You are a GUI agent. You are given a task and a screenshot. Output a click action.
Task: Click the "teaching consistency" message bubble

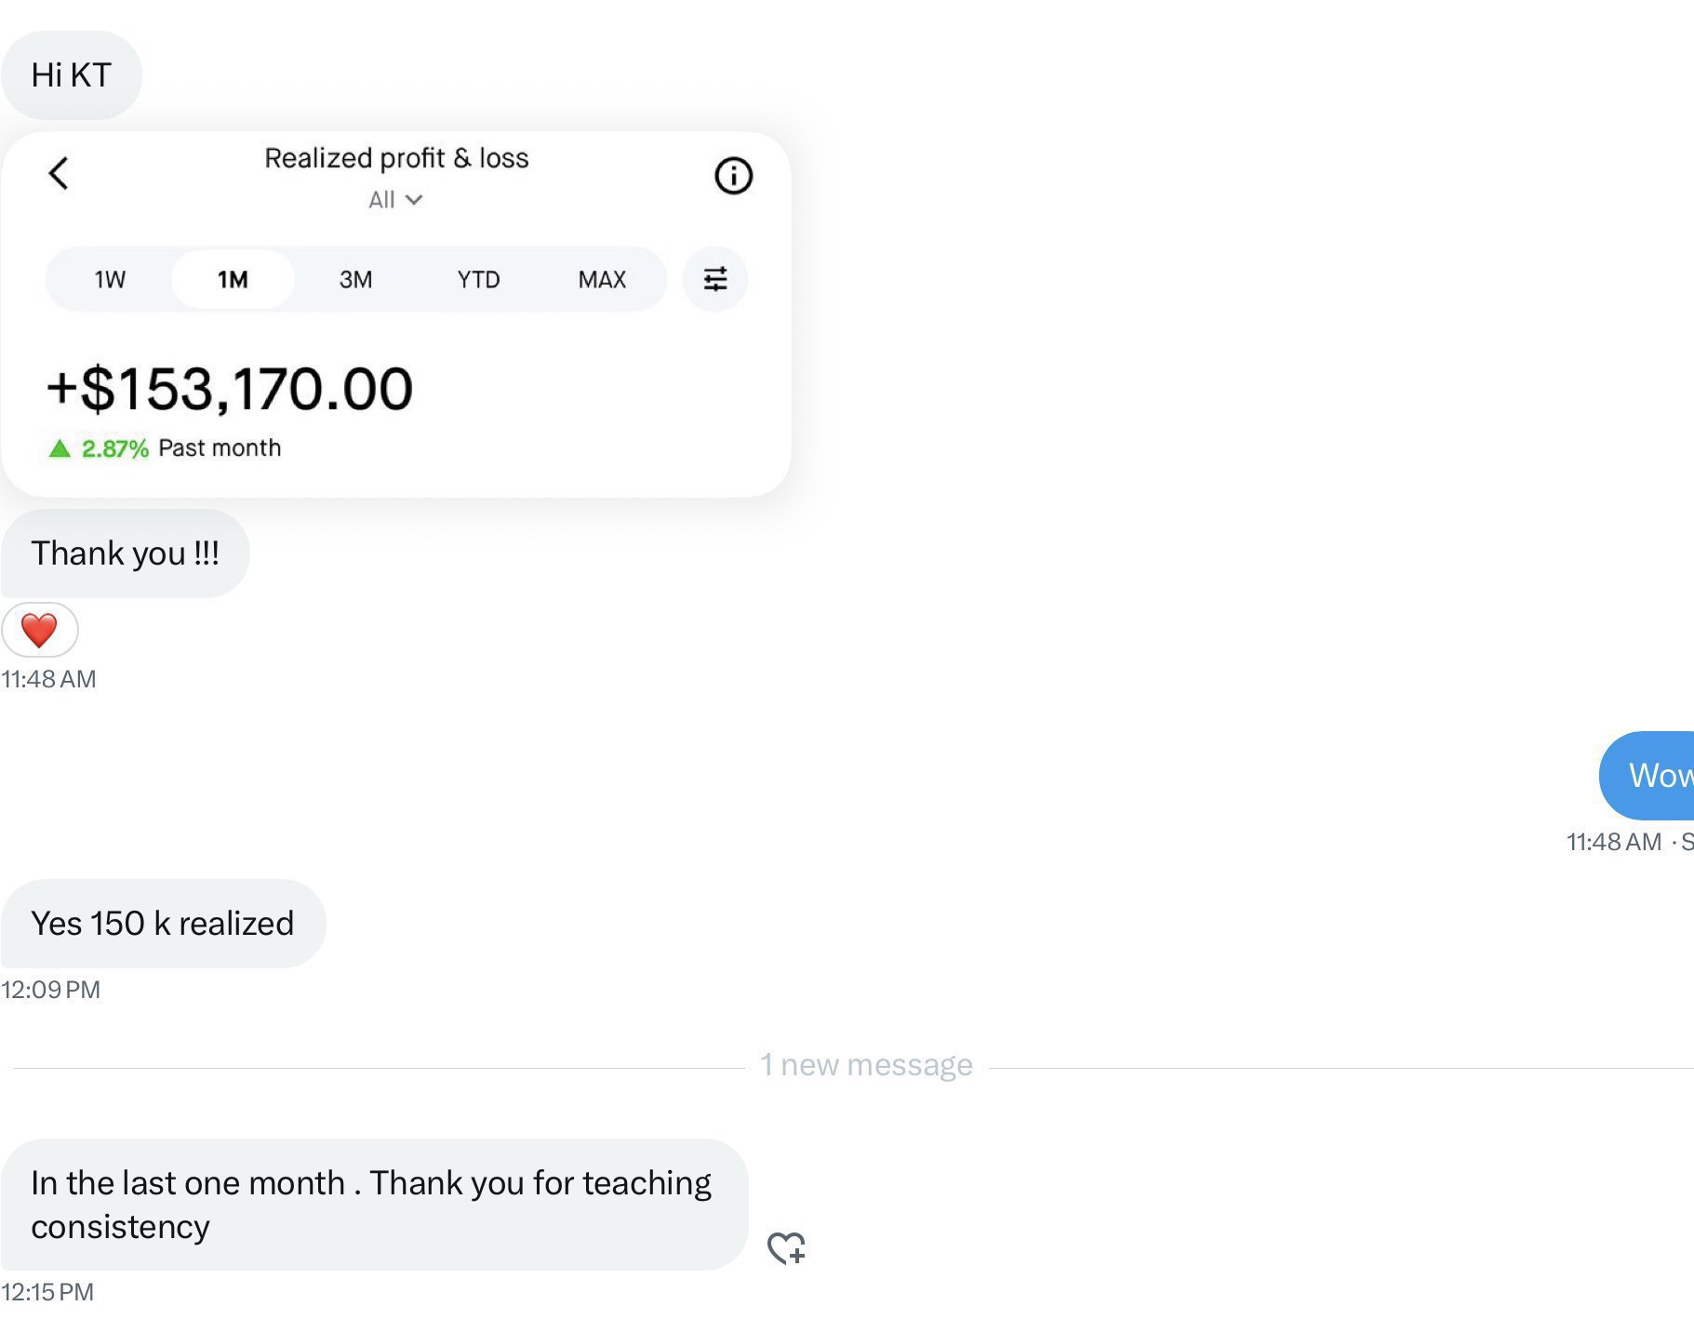pos(372,1205)
